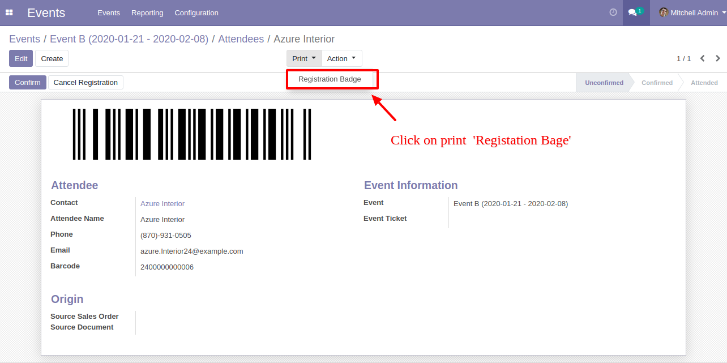Viewport: 727px width, 363px height.
Task: Click the Event Ticket label
Action: pos(385,219)
